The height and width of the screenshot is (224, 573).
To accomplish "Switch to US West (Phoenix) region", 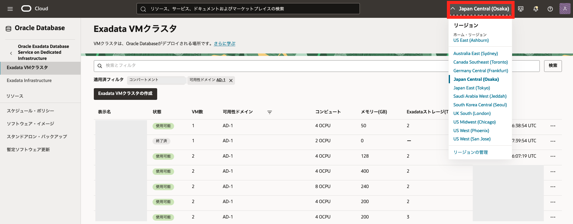I will [471, 131].
